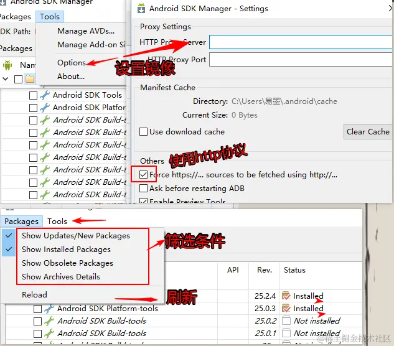Viewport: 394px width, 346px height.
Task: Click wrench icon of truncated 'Android SDK Platfor' row
Action: click(x=45, y=108)
